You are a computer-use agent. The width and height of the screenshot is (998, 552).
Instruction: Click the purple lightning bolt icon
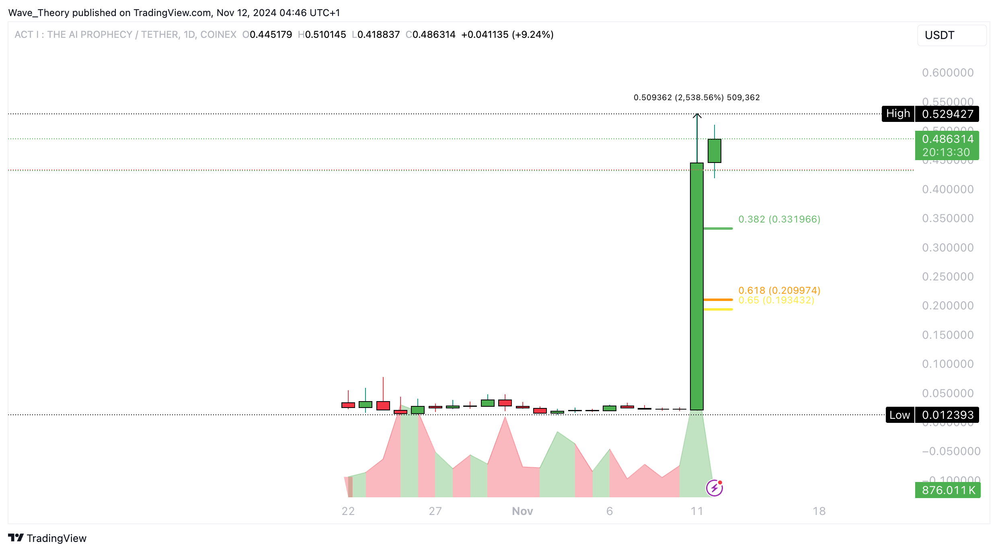[714, 488]
